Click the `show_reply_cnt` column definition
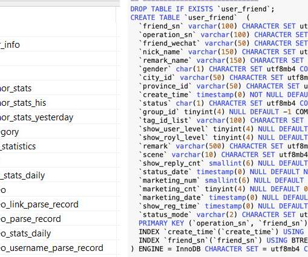 pyautogui.click(x=223, y=163)
